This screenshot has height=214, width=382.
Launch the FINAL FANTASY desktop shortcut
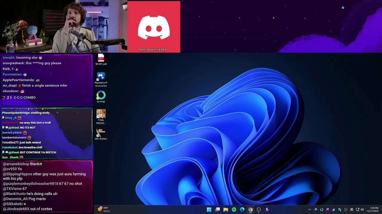point(101,117)
